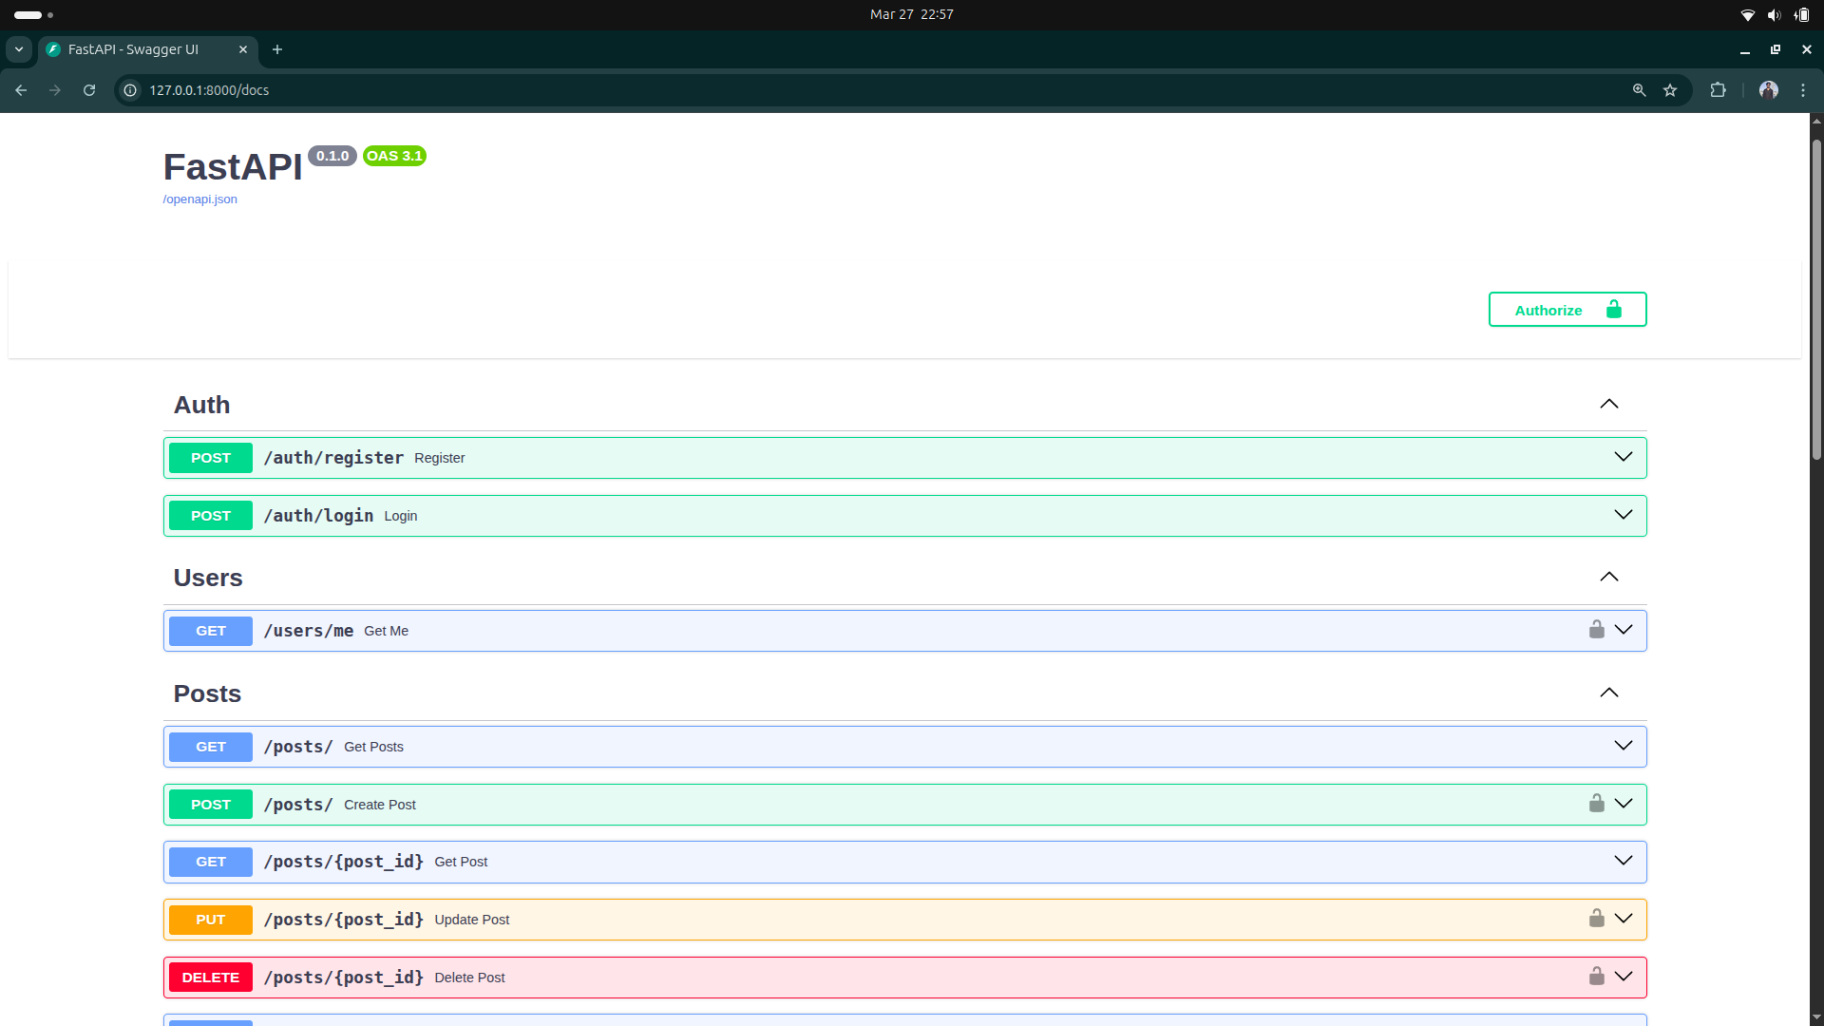This screenshot has width=1824, height=1026.
Task: Collapse the Posts section chevron
Action: coord(1608,693)
